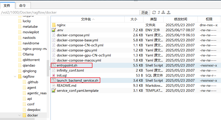This screenshot has width=221, height=120.
Task: Sort by 权限 column header
Action: (209, 19)
